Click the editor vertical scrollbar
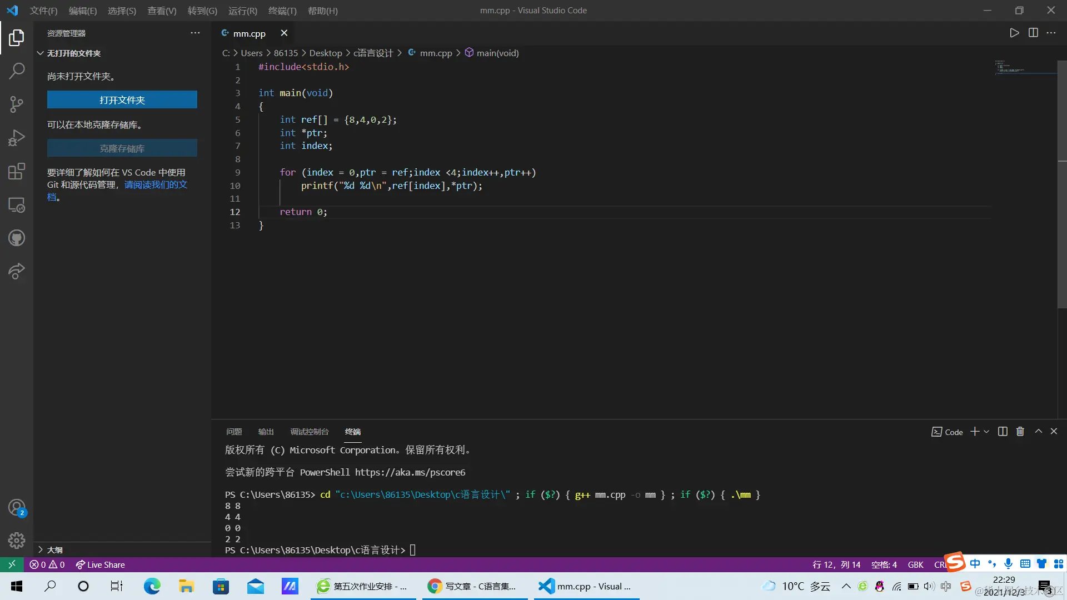The width and height of the screenshot is (1067, 600). [x=1061, y=183]
